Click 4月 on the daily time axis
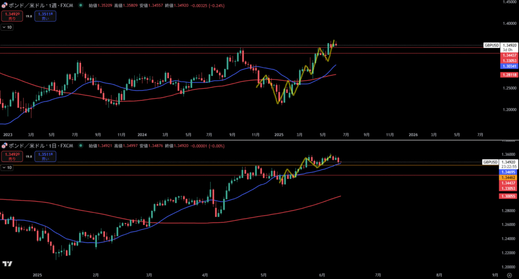 point(205,275)
